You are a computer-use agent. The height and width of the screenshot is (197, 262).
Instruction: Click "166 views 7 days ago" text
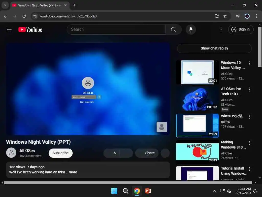coord(27,167)
